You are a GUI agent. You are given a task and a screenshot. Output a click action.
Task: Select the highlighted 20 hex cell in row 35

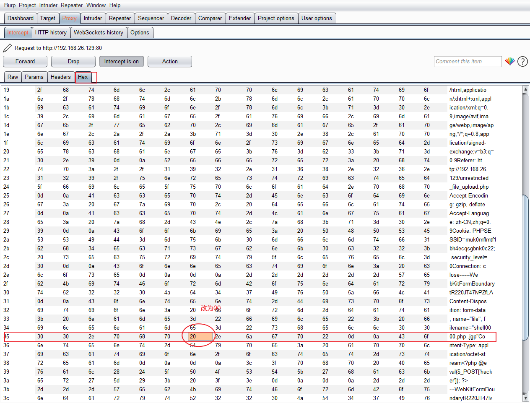(200, 336)
